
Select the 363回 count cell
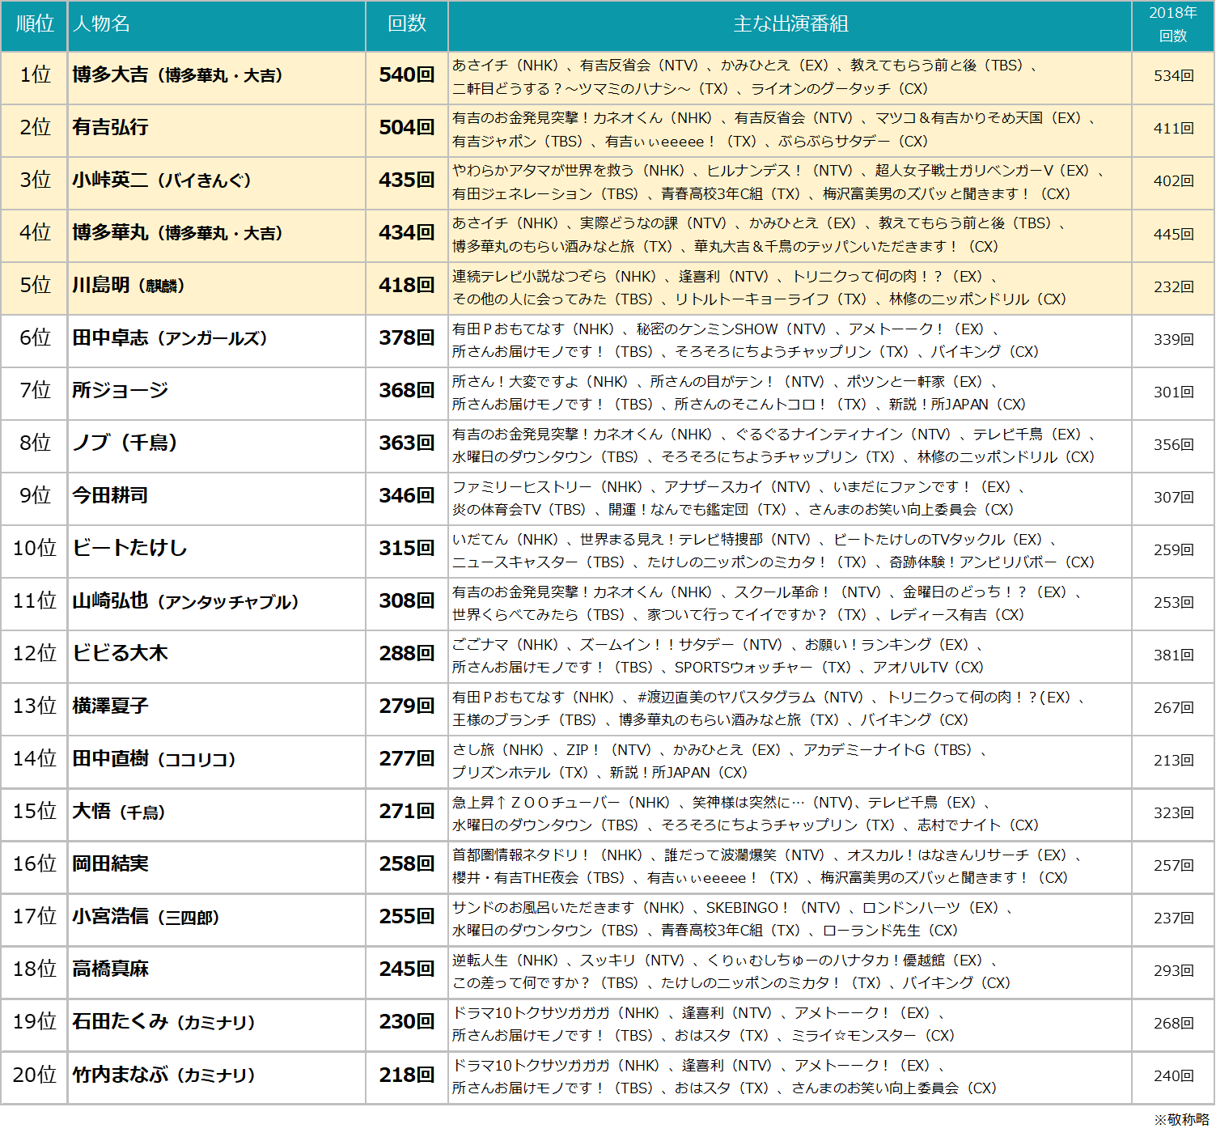pos(406,443)
